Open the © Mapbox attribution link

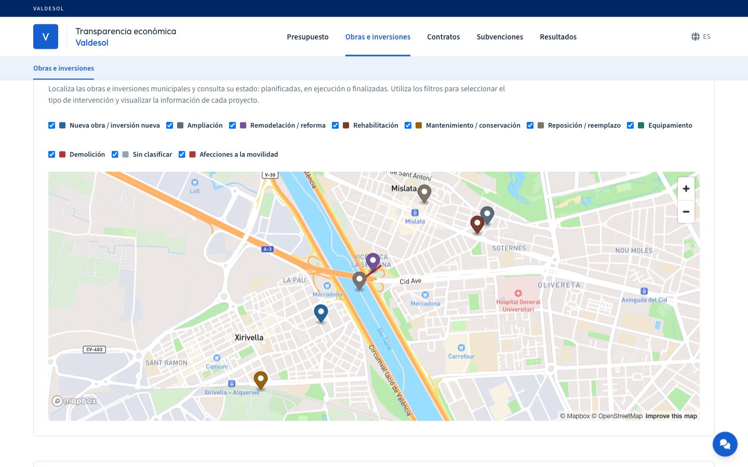coord(575,416)
